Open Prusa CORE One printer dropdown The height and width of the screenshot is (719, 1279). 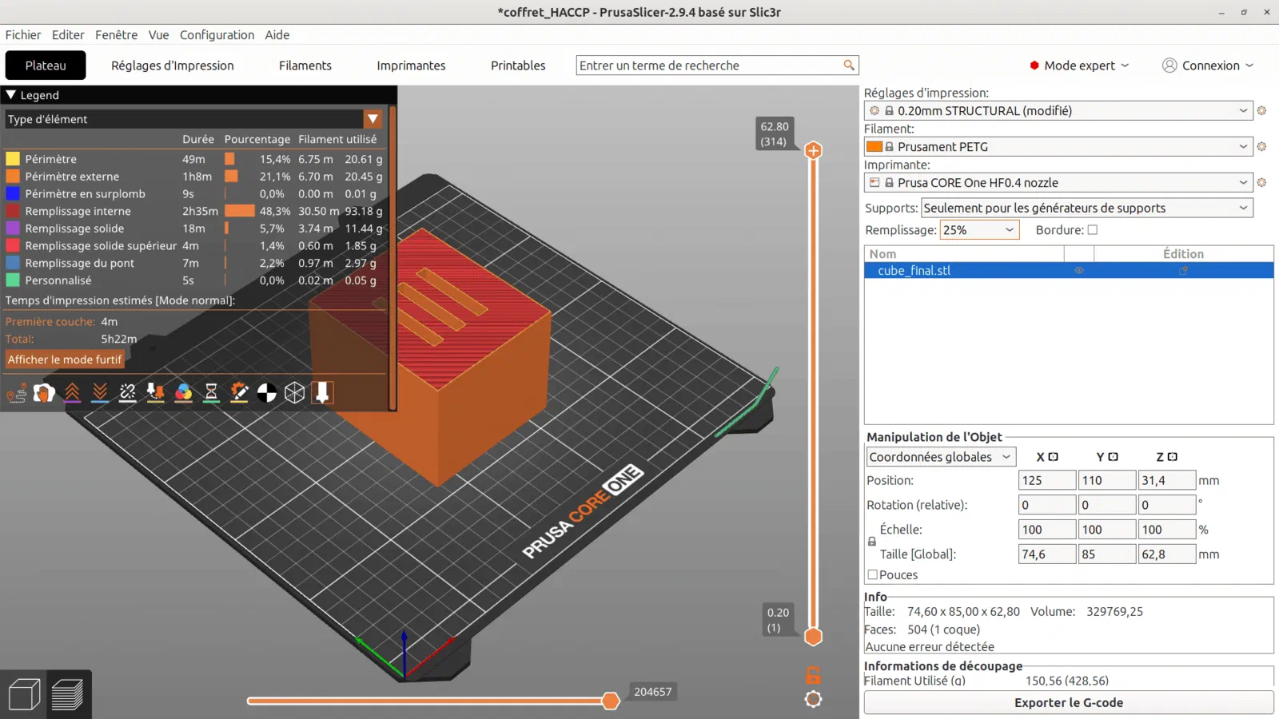(x=1058, y=183)
